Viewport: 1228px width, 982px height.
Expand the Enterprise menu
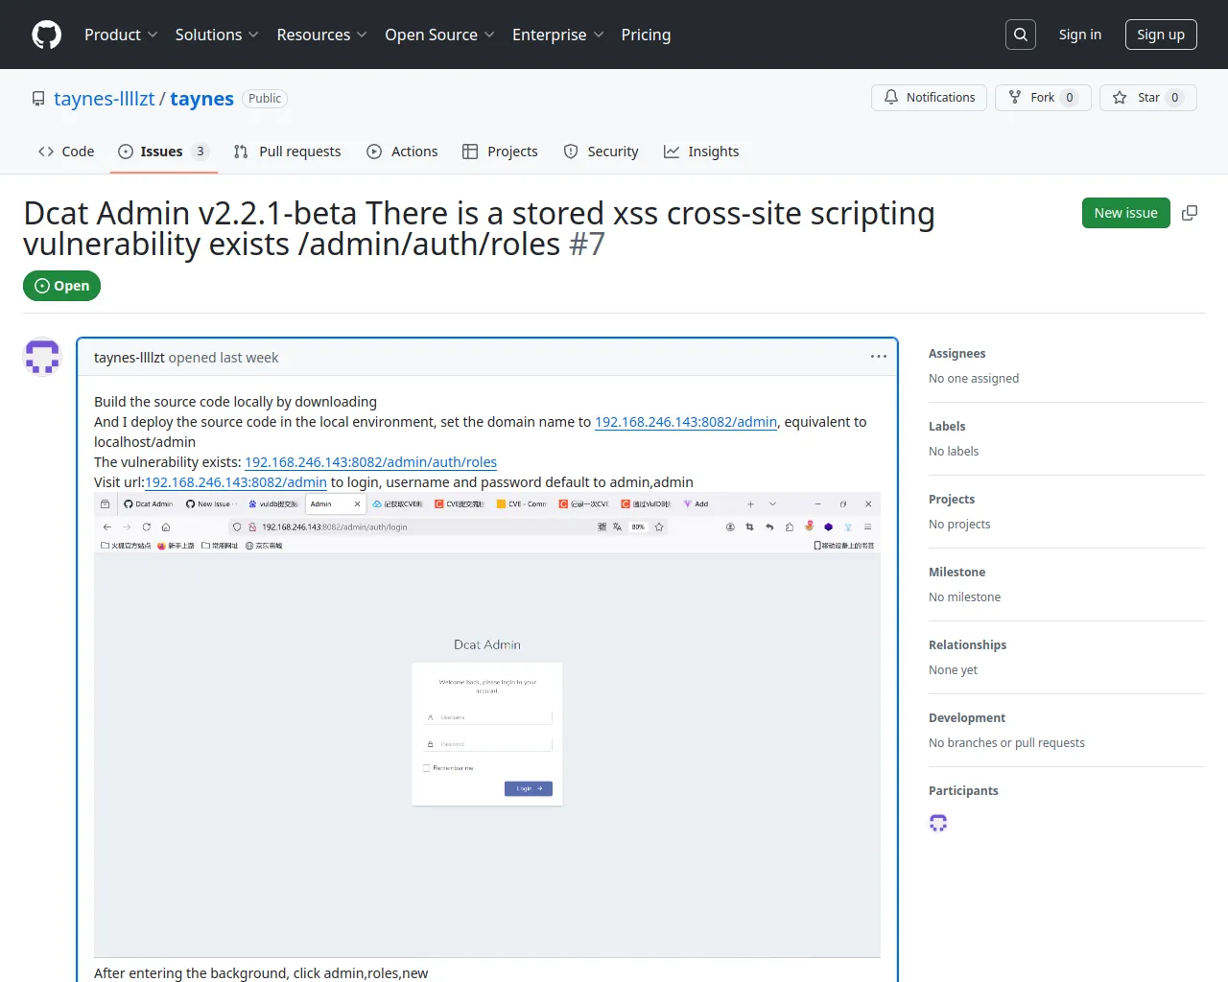(x=558, y=35)
